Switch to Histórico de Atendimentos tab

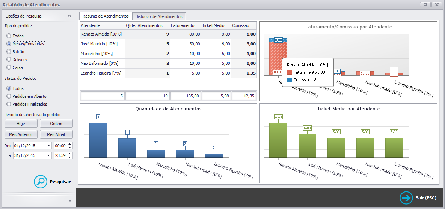pos(159,16)
